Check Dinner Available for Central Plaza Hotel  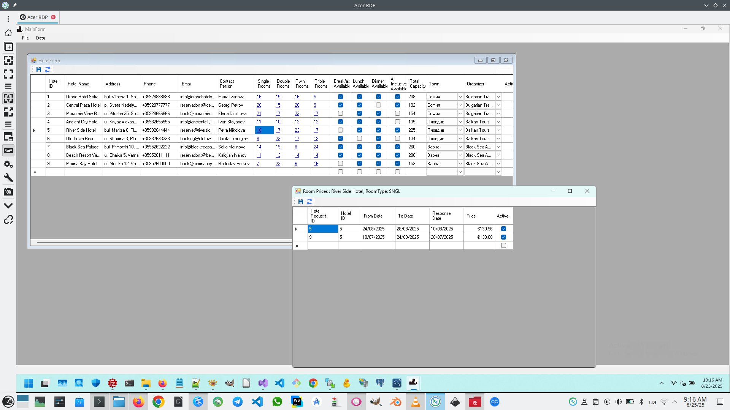[x=378, y=105]
